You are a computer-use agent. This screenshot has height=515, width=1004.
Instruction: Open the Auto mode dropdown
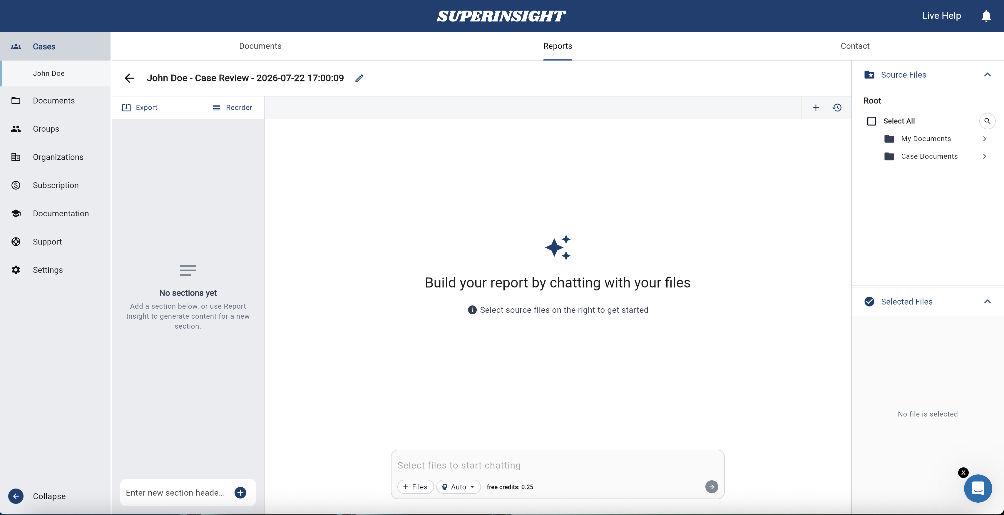tap(458, 487)
